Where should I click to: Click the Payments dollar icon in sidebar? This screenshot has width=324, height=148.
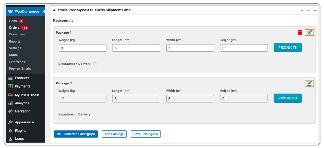[11, 86]
